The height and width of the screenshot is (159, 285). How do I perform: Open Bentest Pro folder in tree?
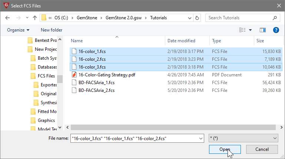(x=42, y=40)
